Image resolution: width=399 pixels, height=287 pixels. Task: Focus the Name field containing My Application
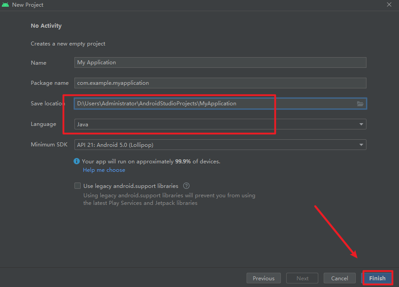click(x=220, y=62)
